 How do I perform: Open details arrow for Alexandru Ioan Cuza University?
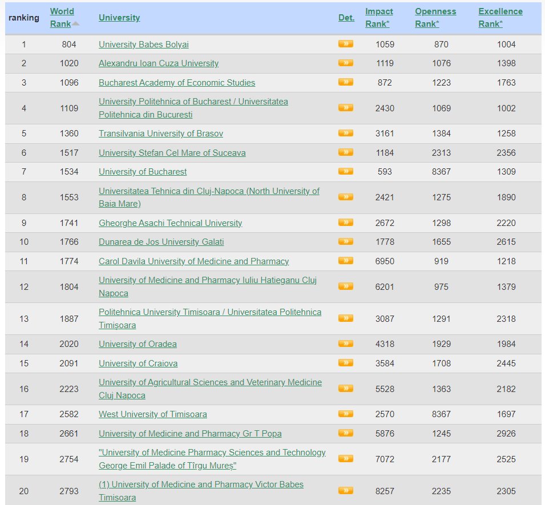[345, 63]
